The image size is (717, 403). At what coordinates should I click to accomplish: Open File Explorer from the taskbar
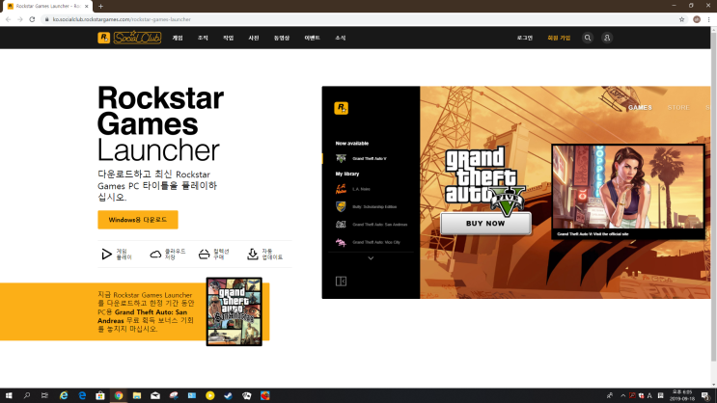(137, 395)
